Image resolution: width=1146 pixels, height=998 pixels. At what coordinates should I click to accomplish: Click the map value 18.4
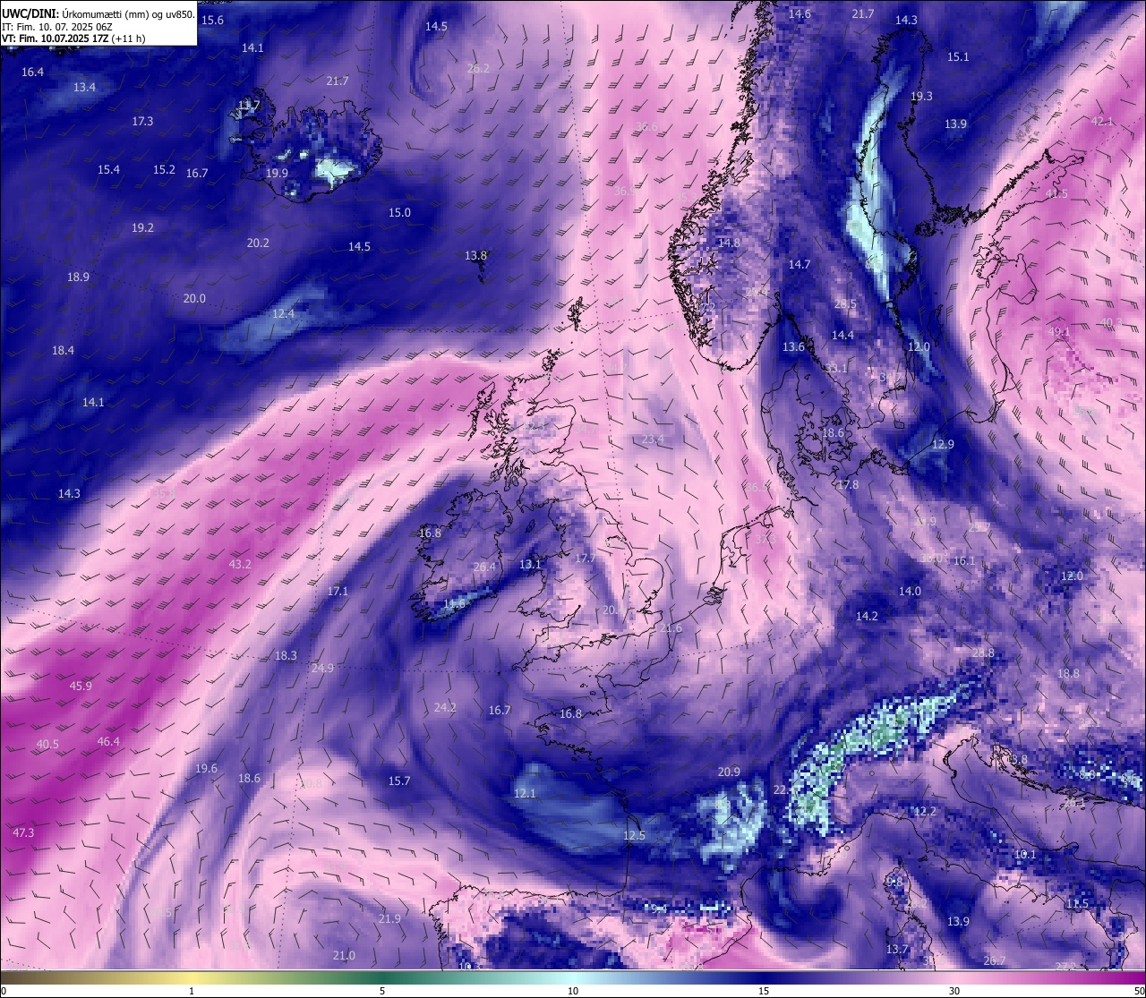click(x=63, y=350)
